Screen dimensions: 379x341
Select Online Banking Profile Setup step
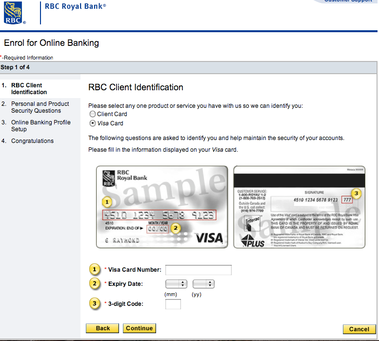pos(41,126)
